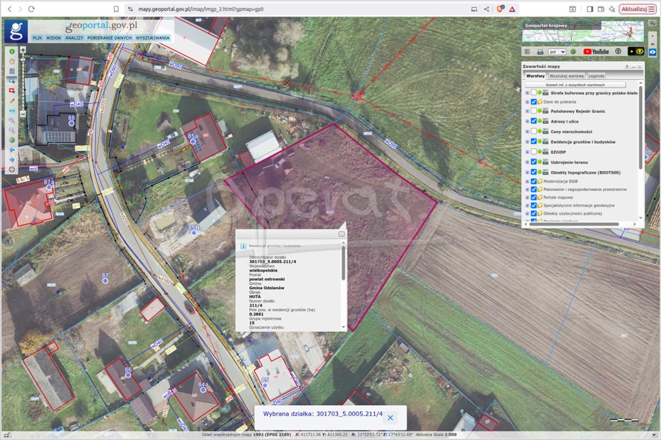The image size is (661, 440).
Task: Click Rozwiń inf. o wszystkich warstwach button
Action: click(x=575, y=85)
